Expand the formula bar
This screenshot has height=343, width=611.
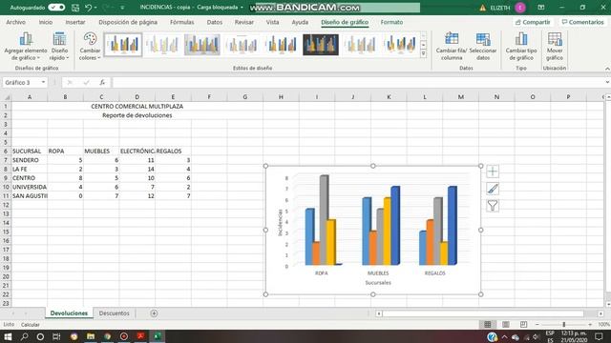click(x=607, y=83)
